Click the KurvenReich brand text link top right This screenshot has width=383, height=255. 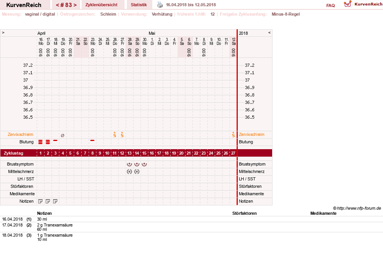tap(368, 4)
